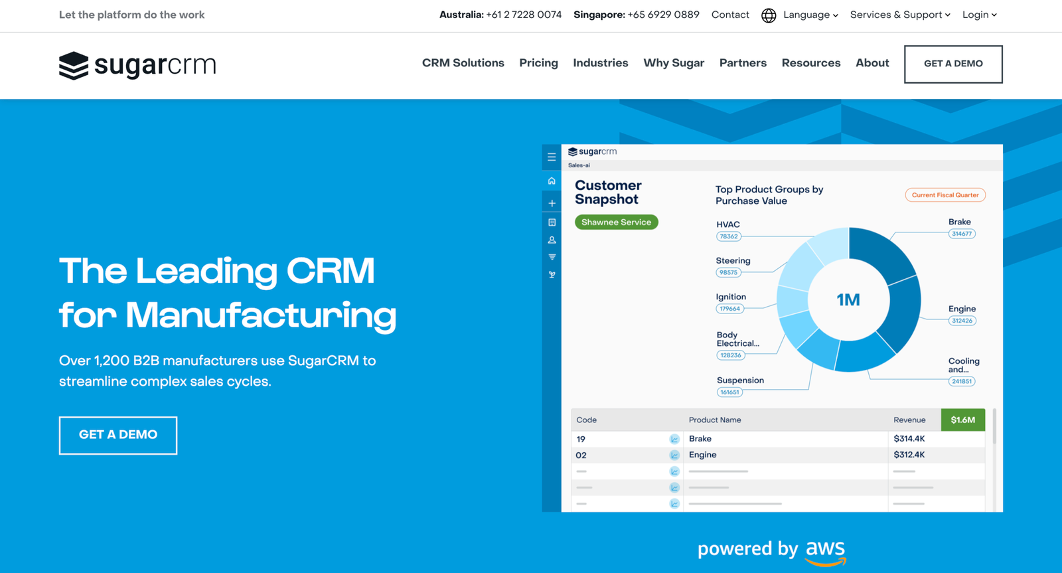
Task: Click the plant sprout icon in dashboard sidebar
Action: 552,274
